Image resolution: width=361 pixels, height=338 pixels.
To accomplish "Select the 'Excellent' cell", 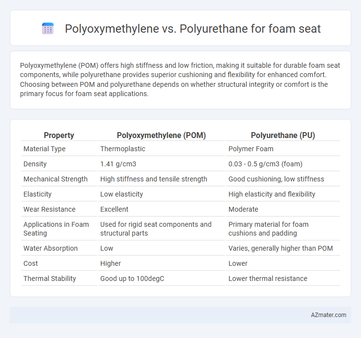I will 114,209.
